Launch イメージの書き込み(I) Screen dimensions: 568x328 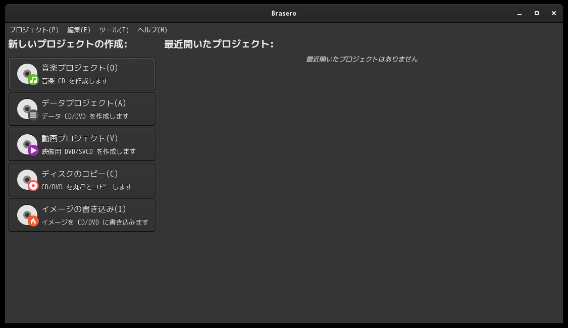[x=82, y=214]
